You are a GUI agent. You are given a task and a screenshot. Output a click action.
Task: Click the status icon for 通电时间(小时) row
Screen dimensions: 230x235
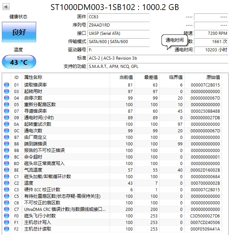pyautogui.click(x=7, y=118)
